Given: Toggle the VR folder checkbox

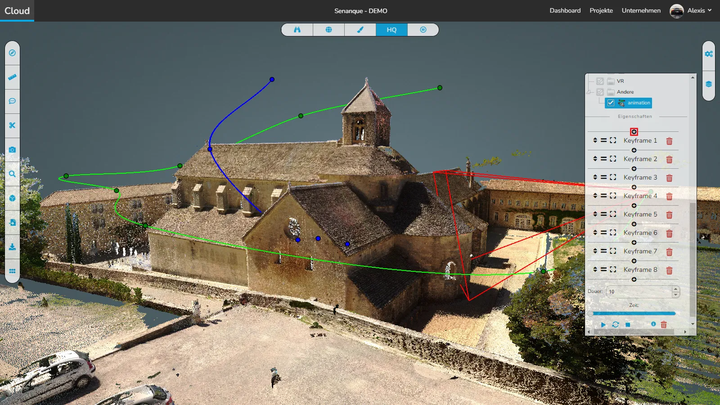Looking at the screenshot, I should (x=600, y=81).
